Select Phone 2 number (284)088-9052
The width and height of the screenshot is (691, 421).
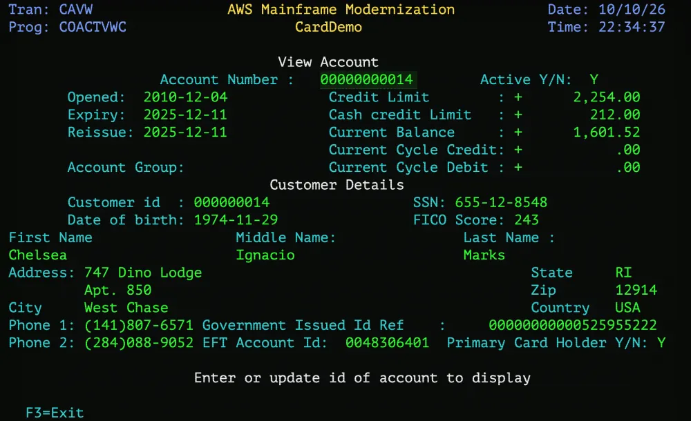point(139,342)
